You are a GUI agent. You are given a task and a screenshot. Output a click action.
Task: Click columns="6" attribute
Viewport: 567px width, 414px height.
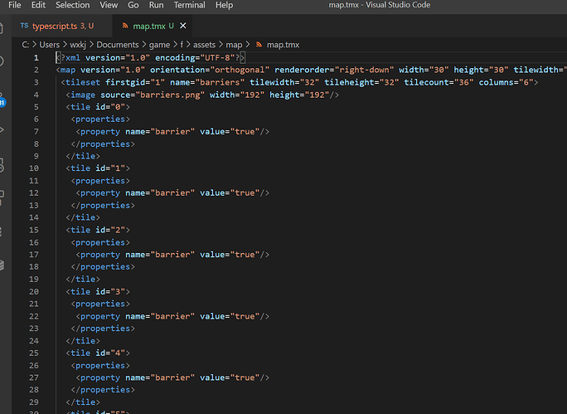point(506,82)
